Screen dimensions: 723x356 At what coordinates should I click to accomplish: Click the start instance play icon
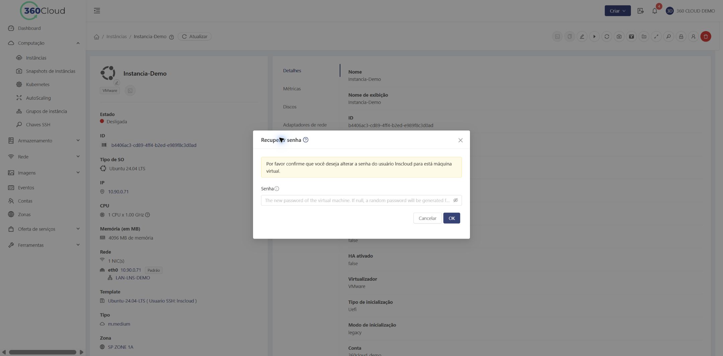tap(594, 36)
